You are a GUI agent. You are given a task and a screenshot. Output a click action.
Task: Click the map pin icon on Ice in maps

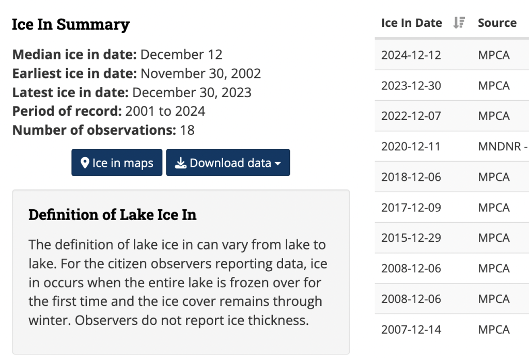coord(85,163)
